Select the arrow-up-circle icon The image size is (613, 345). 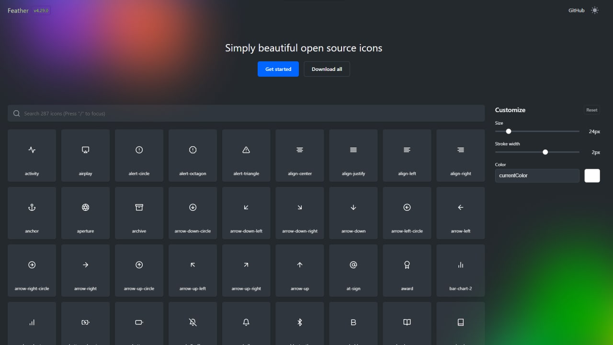[139, 270]
